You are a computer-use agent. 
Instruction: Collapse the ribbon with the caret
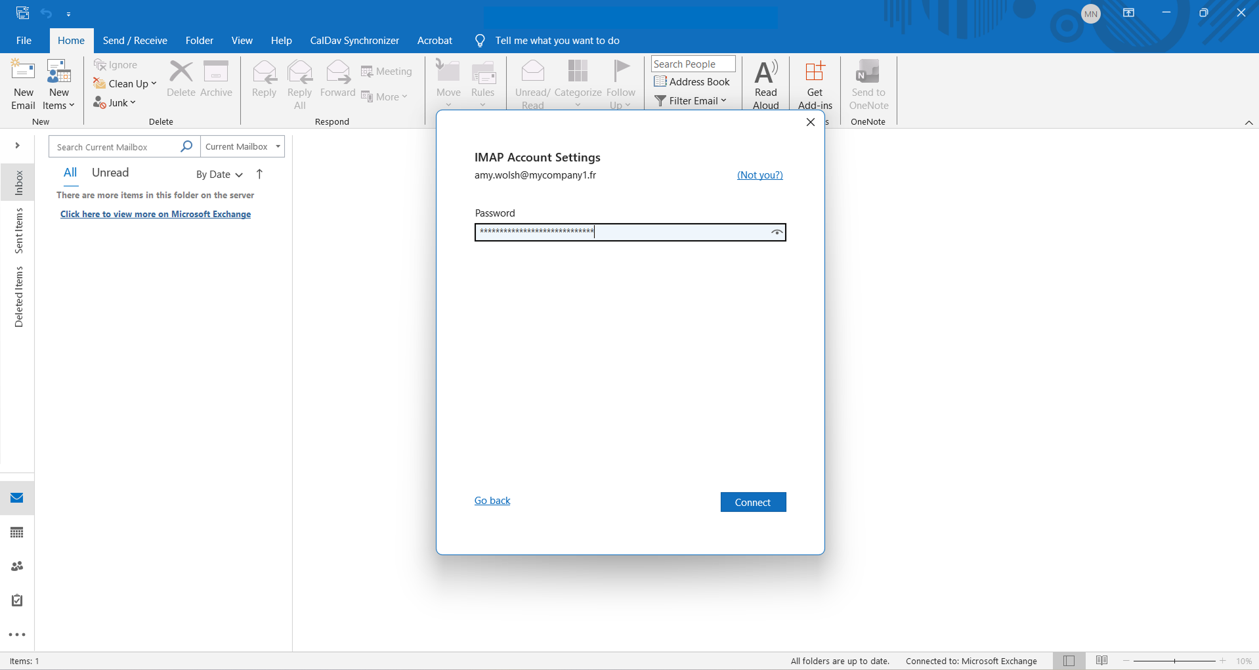tap(1248, 123)
